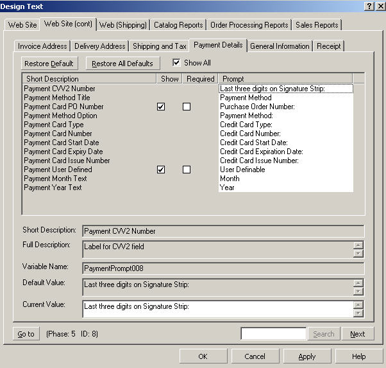Switch to the Invoice Address tab
This screenshot has height=368, width=386.
click(42, 46)
